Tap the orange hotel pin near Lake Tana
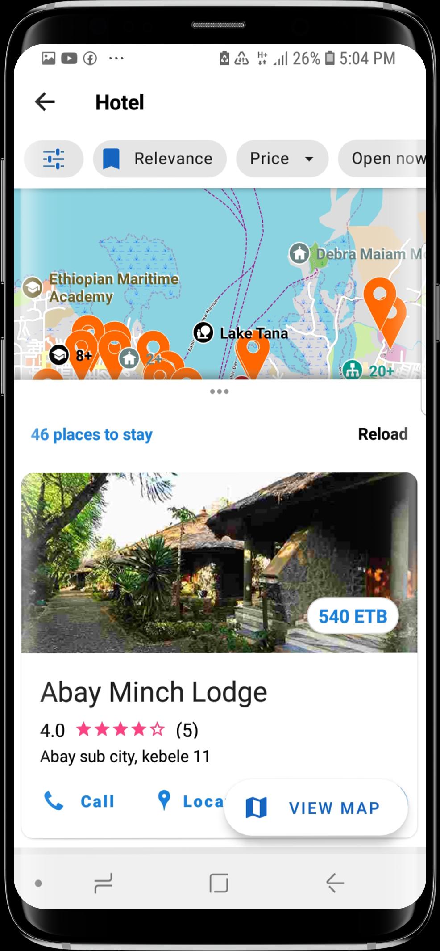 pyautogui.click(x=252, y=355)
